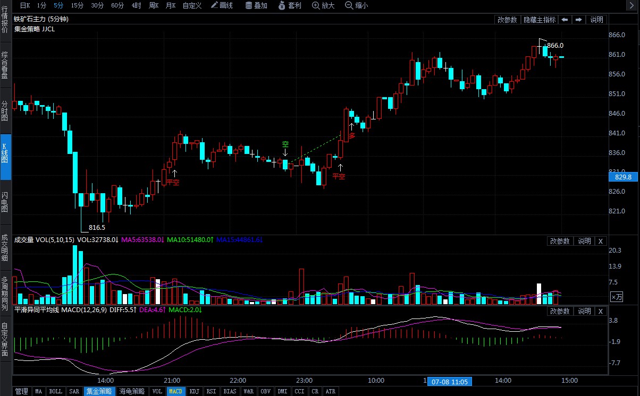Zoom in with 放大

[323, 5]
